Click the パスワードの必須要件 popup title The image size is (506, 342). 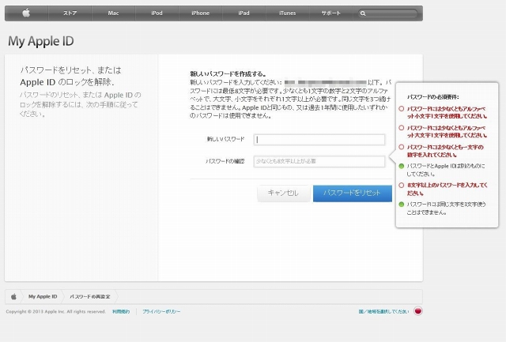click(432, 96)
